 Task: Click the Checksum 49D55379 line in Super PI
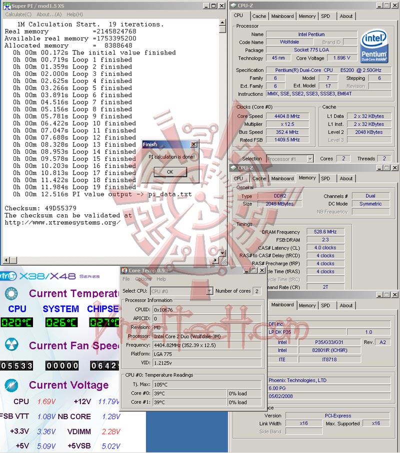[40, 208]
